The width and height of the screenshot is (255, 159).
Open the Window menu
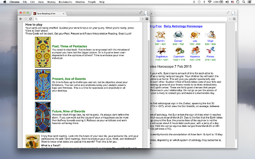click(80, 2)
